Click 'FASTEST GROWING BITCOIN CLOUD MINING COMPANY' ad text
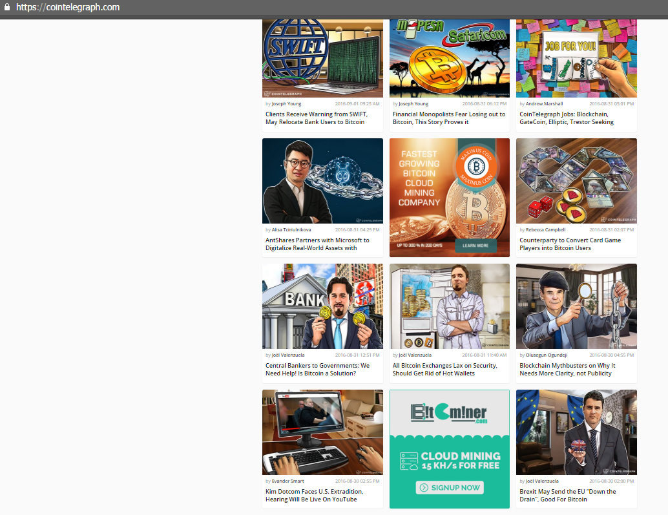This screenshot has height=515, width=668. tap(419, 178)
